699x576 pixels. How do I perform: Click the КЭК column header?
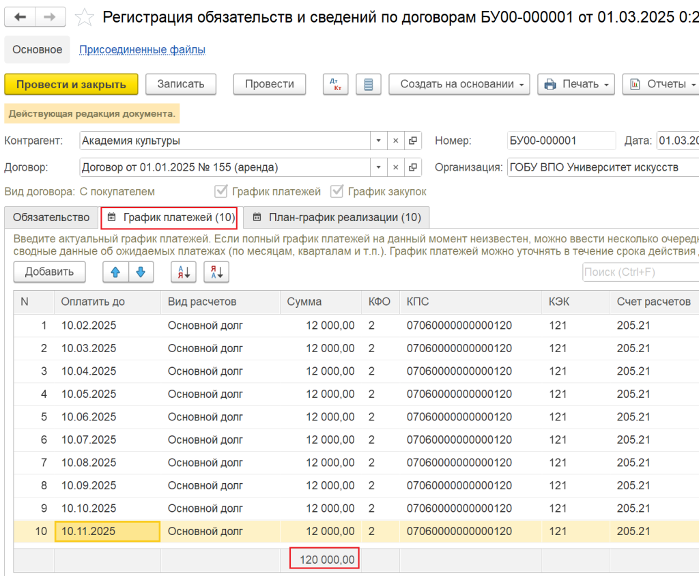[x=576, y=302]
